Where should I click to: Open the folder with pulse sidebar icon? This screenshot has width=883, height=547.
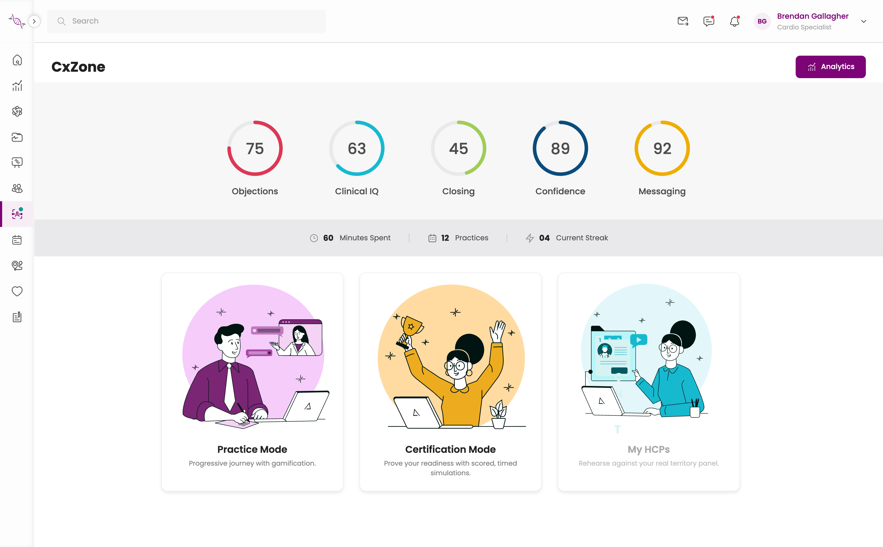[17, 137]
